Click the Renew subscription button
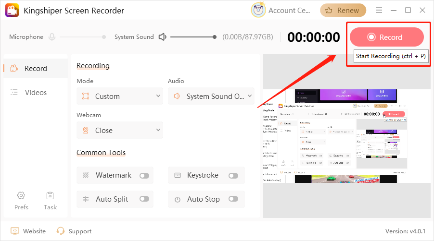The image size is (434, 241). point(343,10)
